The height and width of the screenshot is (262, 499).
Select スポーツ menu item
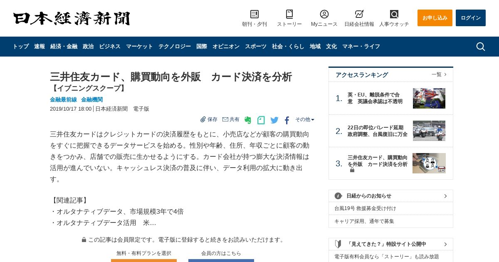point(256,47)
